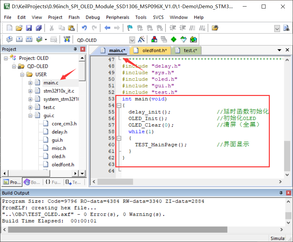Navigate backwards with the blue arrow
Image resolution: width=293 pixels, height=242 pixels.
(x=107, y=28)
